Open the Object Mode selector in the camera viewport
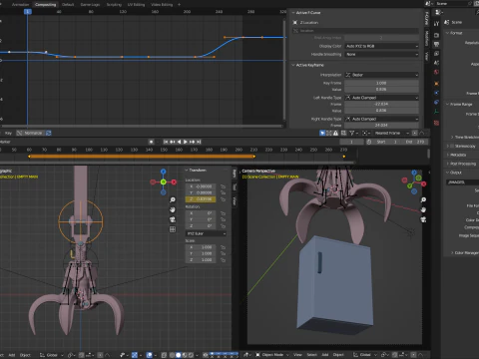Screen dimensions: 479x359 [272, 355]
